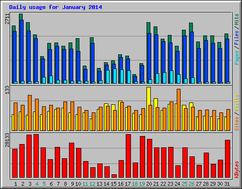Click the 'Visits' legend label
The width and height of the screenshot is (242, 189).
[x=237, y=103]
